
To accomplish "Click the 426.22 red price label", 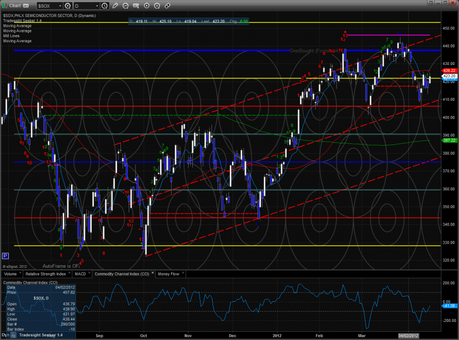I will coord(448,70).
